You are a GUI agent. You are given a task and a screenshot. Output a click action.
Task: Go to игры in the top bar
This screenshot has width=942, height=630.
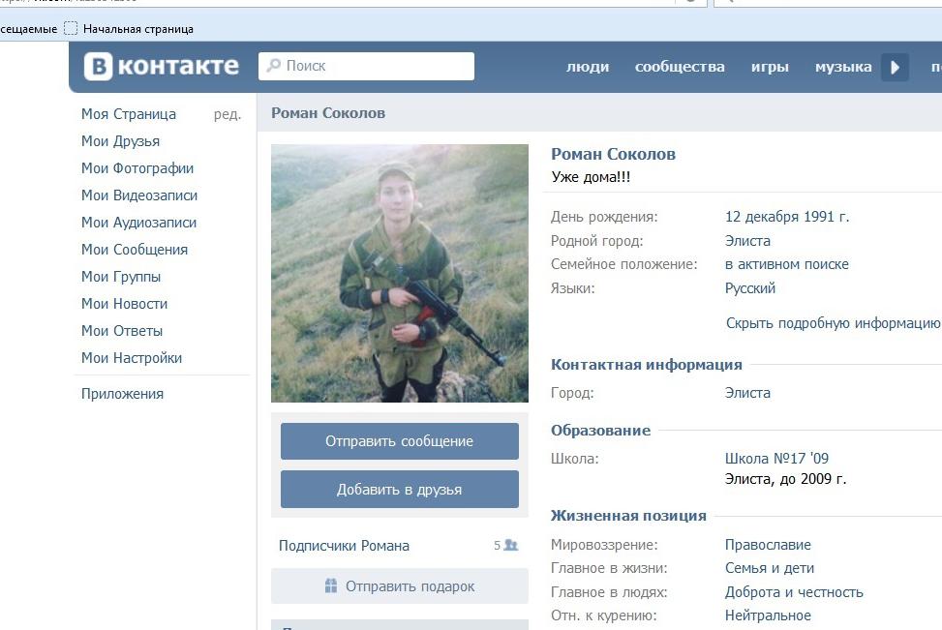tap(770, 67)
